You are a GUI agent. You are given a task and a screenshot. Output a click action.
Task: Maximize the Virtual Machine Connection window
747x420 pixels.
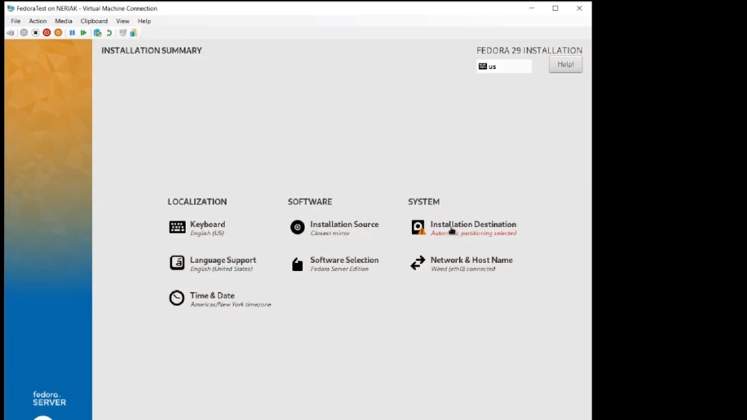556,8
